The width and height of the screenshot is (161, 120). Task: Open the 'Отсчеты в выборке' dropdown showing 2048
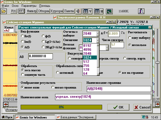click(98, 34)
